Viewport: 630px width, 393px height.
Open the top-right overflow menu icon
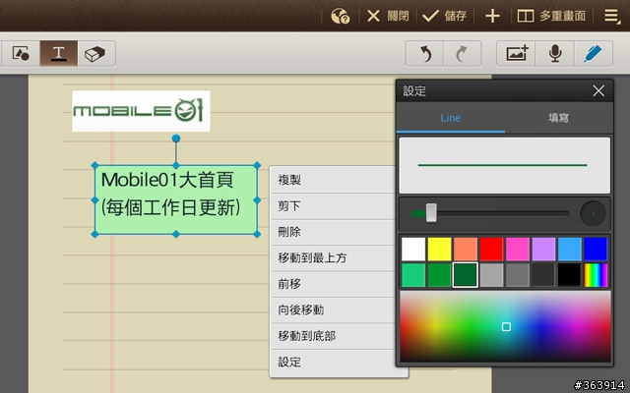pyautogui.click(x=612, y=16)
